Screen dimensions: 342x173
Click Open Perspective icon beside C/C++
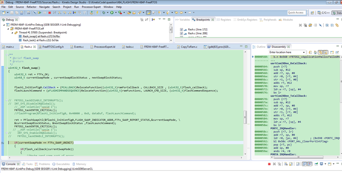312,13
